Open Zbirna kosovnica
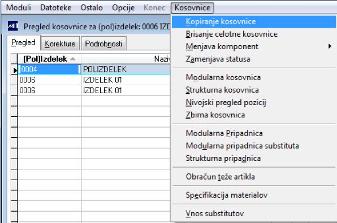This screenshot has width=337, height=223. (x=254, y=115)
